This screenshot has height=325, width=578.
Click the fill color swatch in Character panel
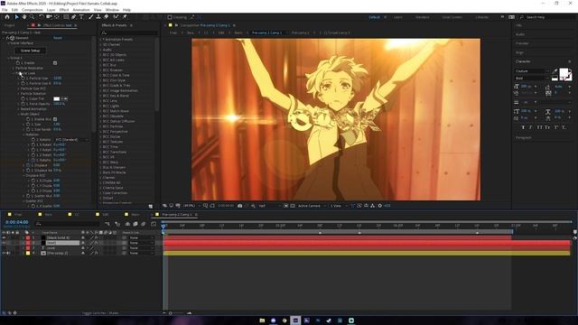click(564, 72)
